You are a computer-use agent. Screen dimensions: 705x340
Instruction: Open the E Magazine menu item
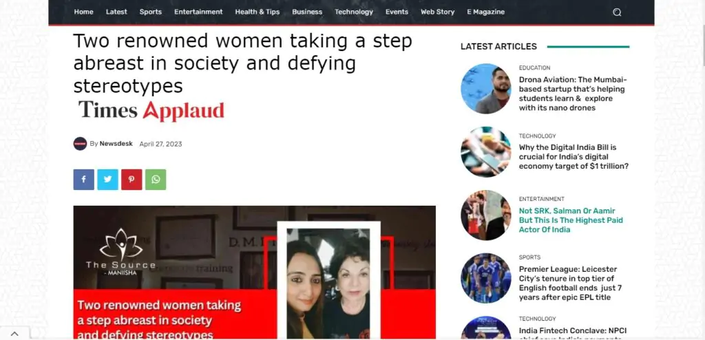tap(485, 12)
